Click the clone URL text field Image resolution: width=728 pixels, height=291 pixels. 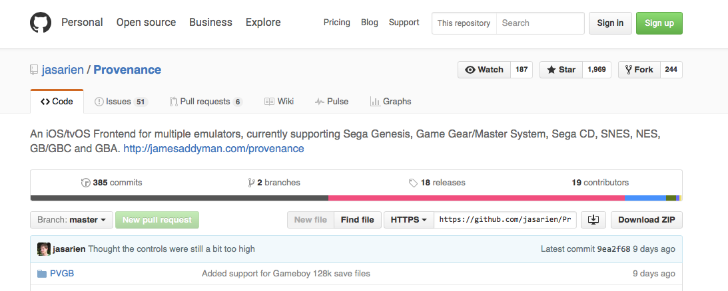505,220
